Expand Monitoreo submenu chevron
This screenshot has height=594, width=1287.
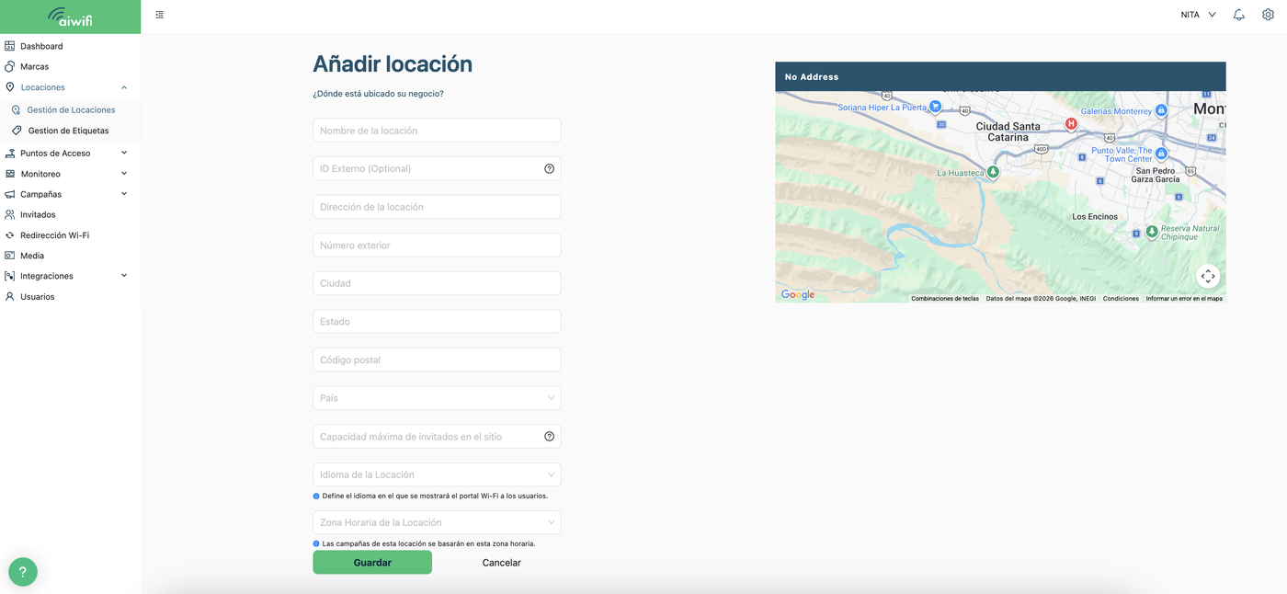pos(124,174)
